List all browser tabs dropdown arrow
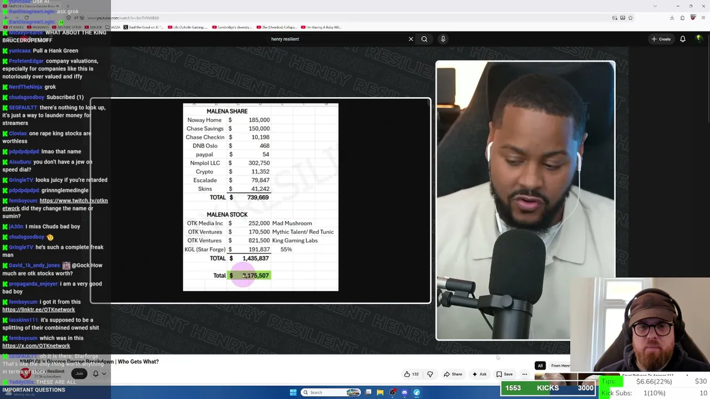Screen dimensions: 710x399 [655, 6]
